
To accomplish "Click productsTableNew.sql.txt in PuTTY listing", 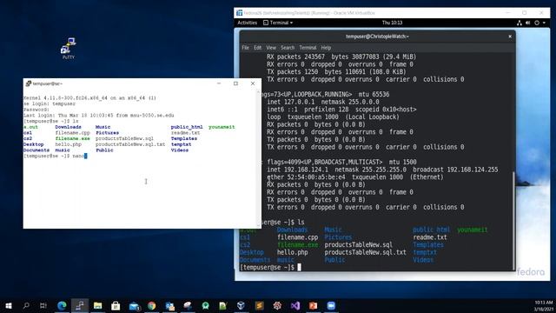I will [x=130, y=144].
